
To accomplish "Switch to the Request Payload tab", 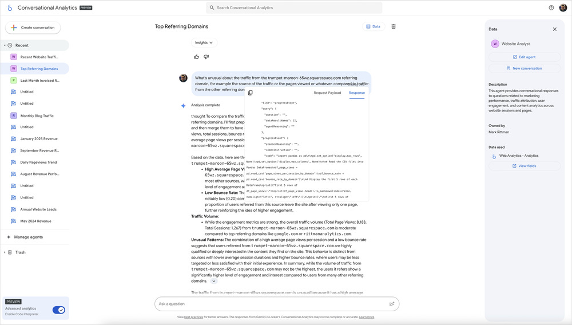I will (327, 93).
